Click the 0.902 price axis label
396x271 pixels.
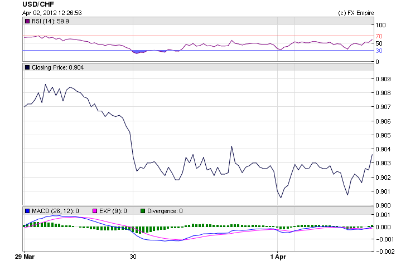tap(383, 178)
